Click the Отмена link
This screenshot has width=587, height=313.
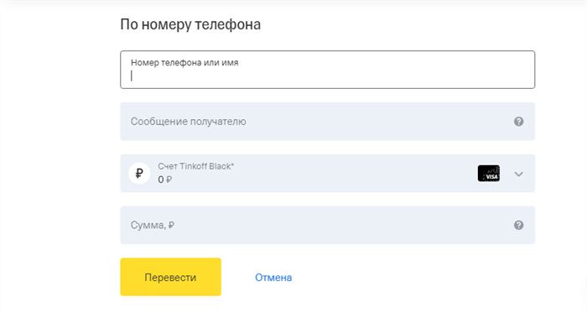(x=273, y=278)
